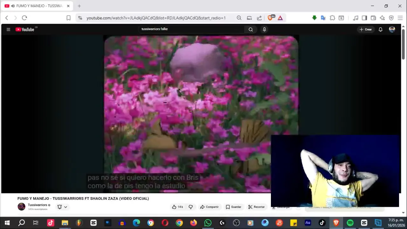Zoom out with the address bar magnifier
407x229 pixels.
pos(239,18)
